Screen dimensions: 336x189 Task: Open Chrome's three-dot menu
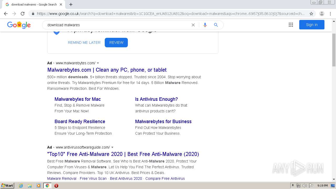click(330, 14)
